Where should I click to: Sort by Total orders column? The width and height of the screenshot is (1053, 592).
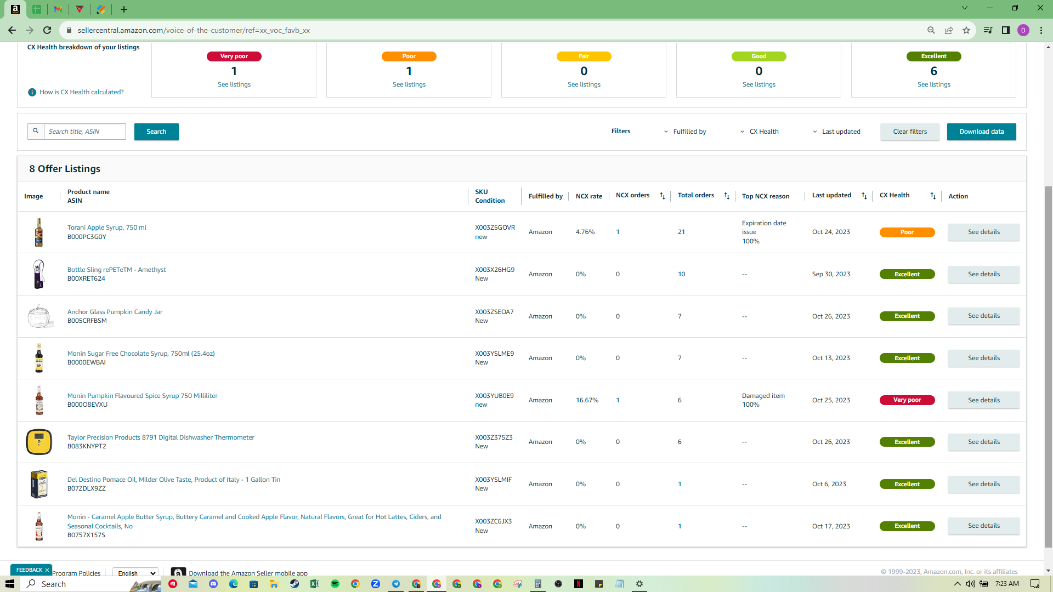[727, 196]
